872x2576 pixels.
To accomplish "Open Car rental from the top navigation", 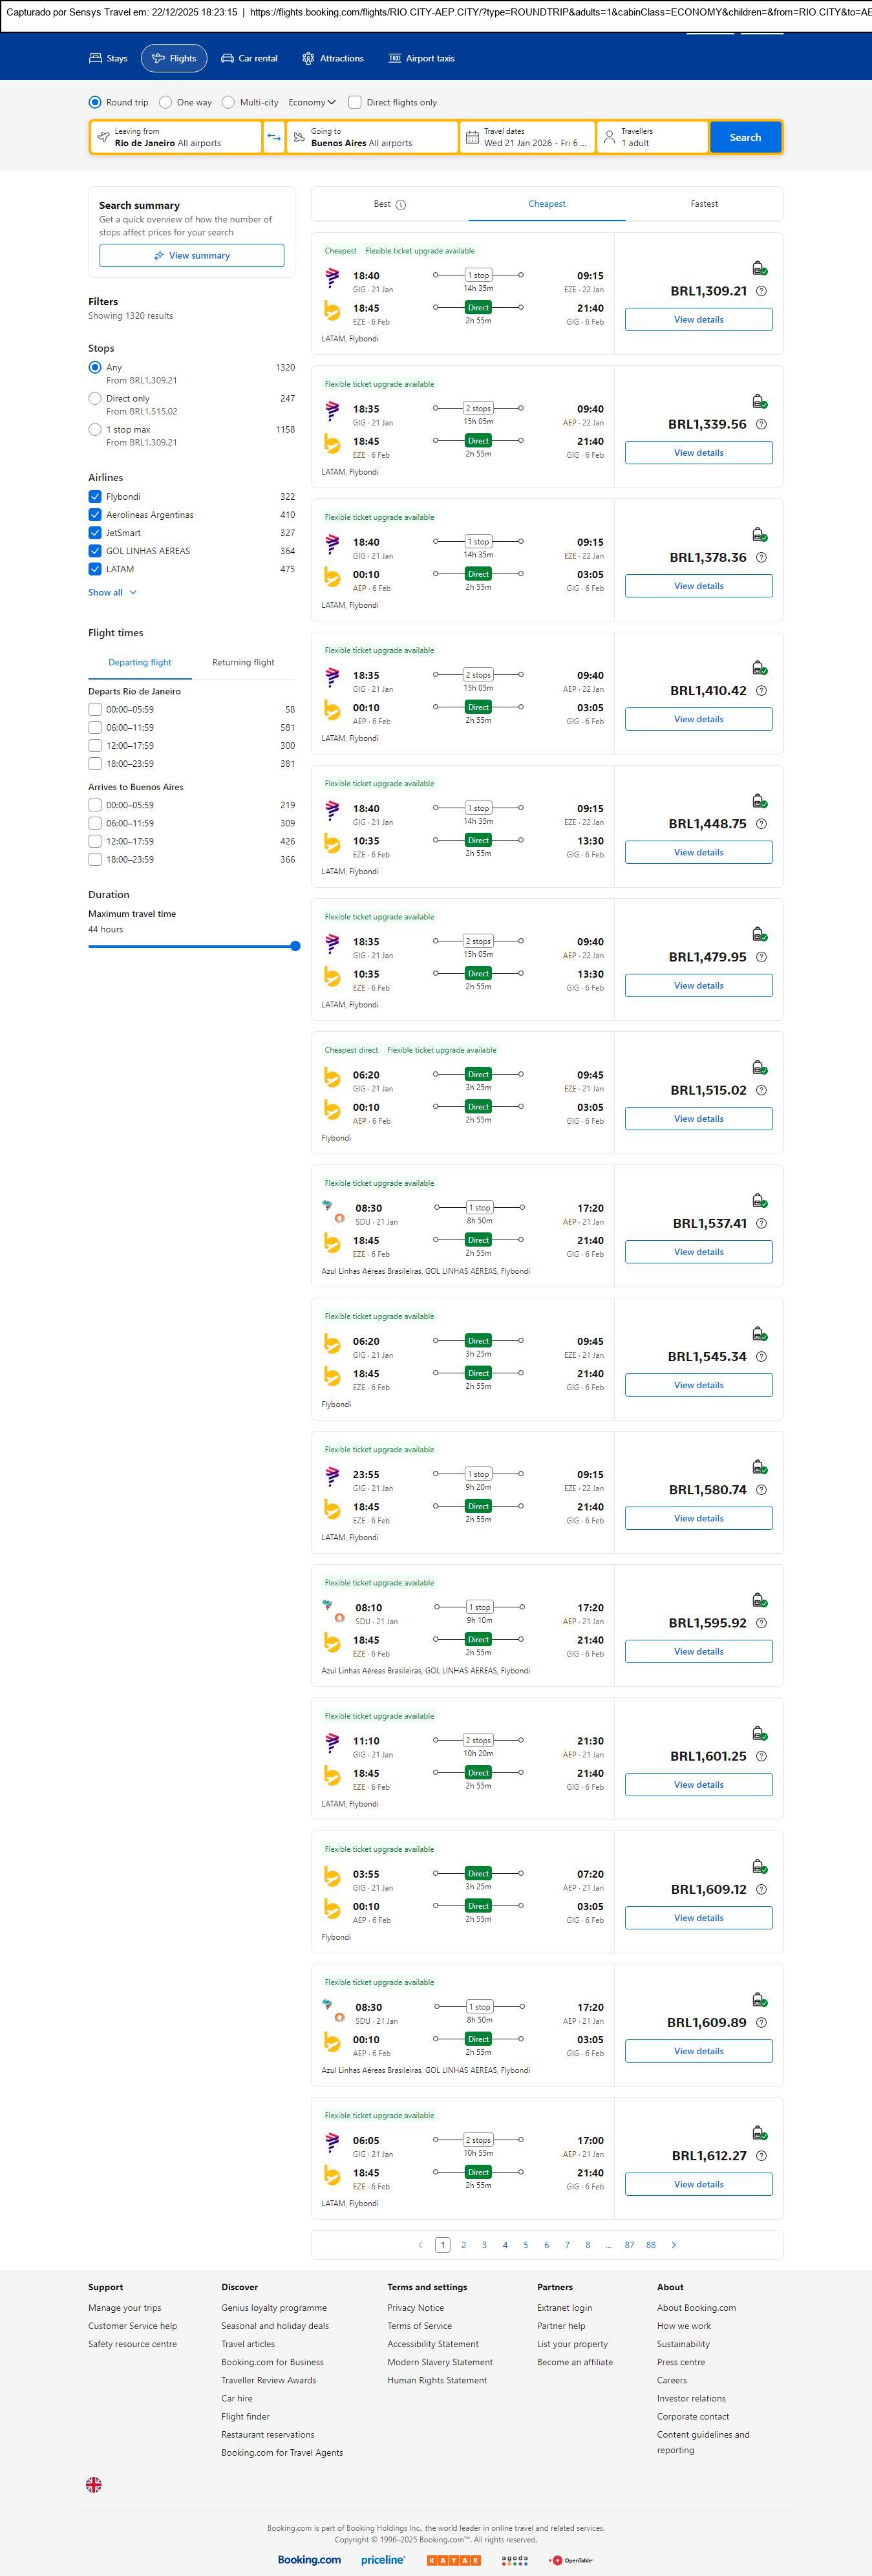I will click(249, 59).
